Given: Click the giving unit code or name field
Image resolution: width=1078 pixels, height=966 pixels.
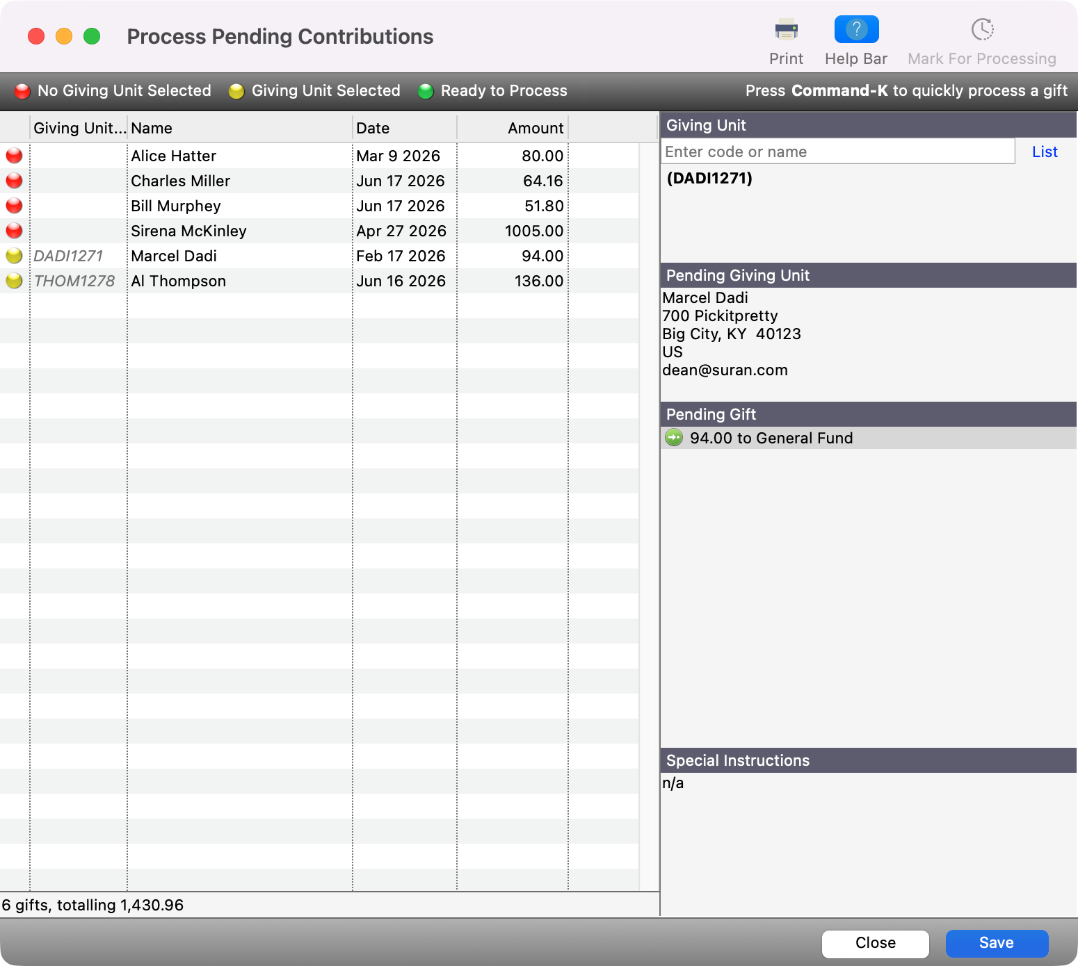Looking at the screenshot, I should [837, 152].
